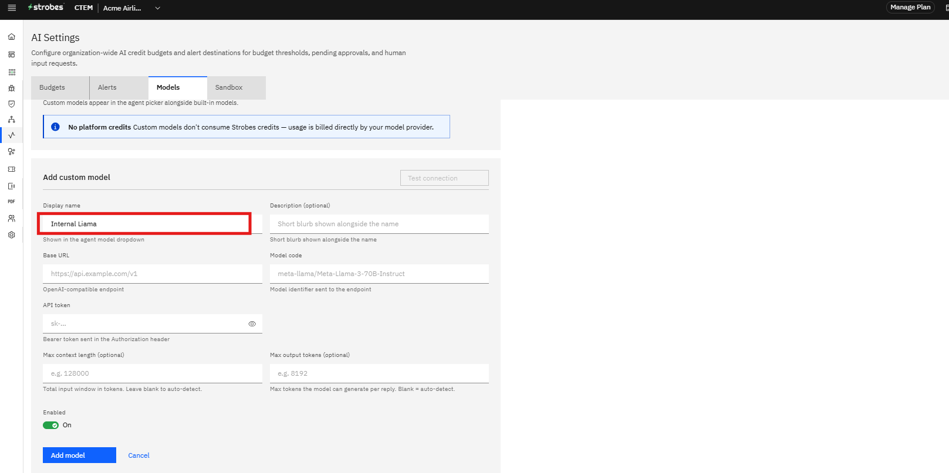Viewport: 949px width, 473px height.
Task: Focus the Base URL input field
Action: 153,274
